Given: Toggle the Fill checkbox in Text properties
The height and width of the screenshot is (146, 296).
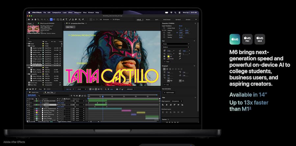Looking at the screenshot, I should [164, 56].
